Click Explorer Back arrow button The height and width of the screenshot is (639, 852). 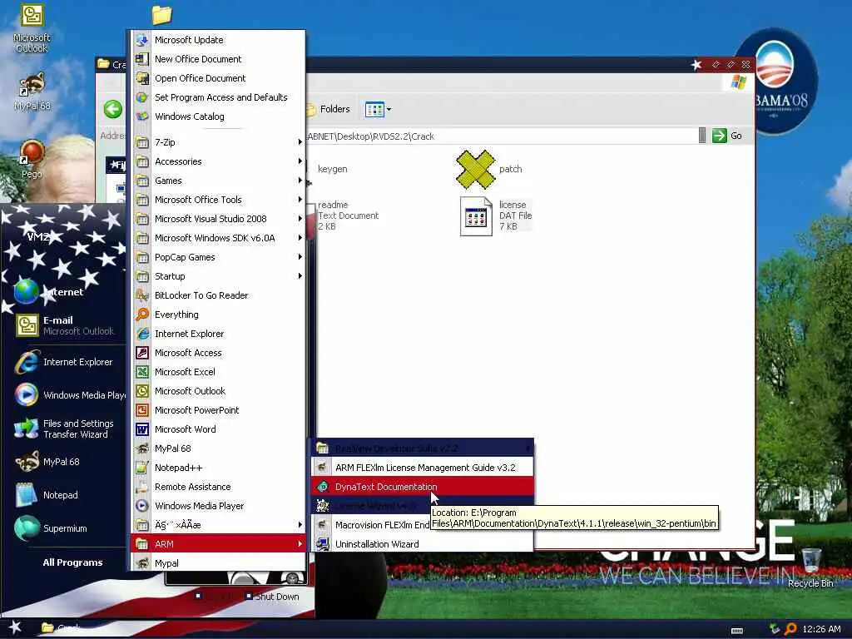113,109
